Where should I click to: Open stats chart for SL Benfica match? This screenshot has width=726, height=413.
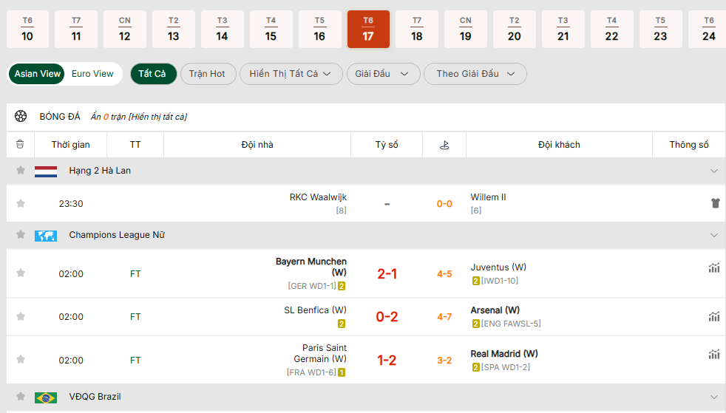pyautogui.click(x=713, y=316)
